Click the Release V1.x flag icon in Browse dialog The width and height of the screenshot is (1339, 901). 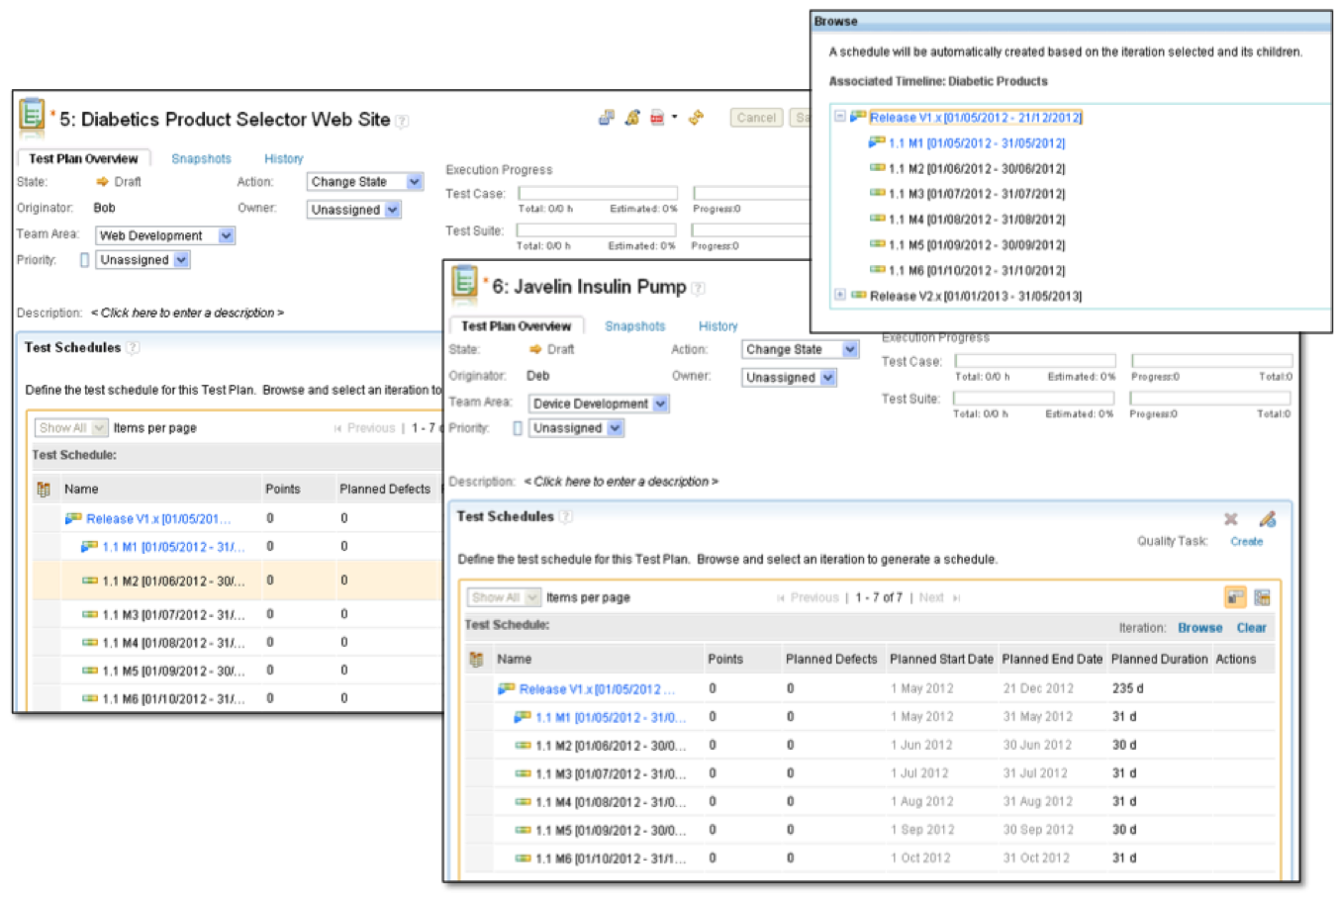pyautogui.click(x=858, y=117)
